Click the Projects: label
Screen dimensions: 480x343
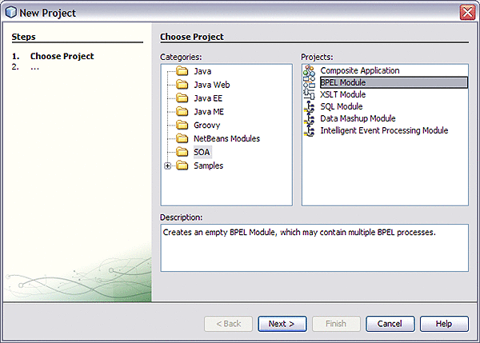coord(317,58)
